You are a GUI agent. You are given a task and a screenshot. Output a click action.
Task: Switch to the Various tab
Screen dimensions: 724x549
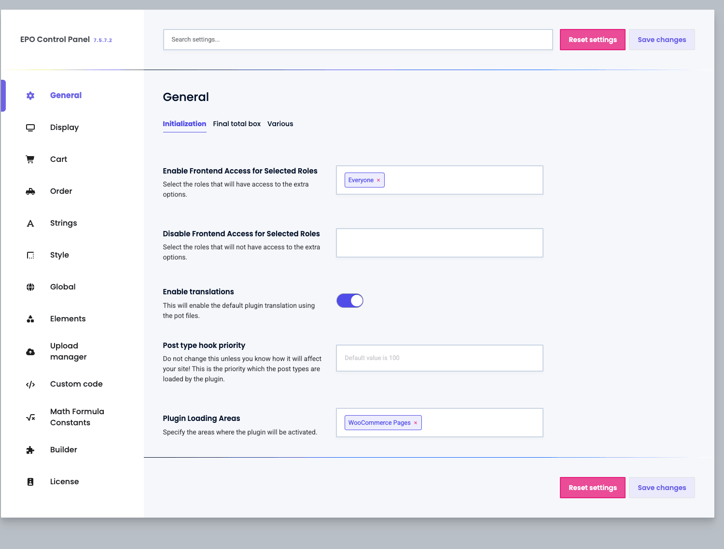coord(280,124)
